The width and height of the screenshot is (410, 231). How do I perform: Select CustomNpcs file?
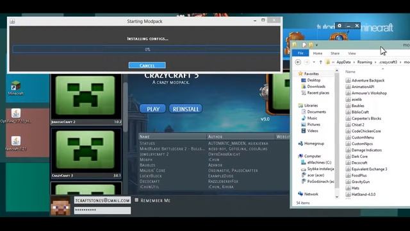tap(359, 144)
